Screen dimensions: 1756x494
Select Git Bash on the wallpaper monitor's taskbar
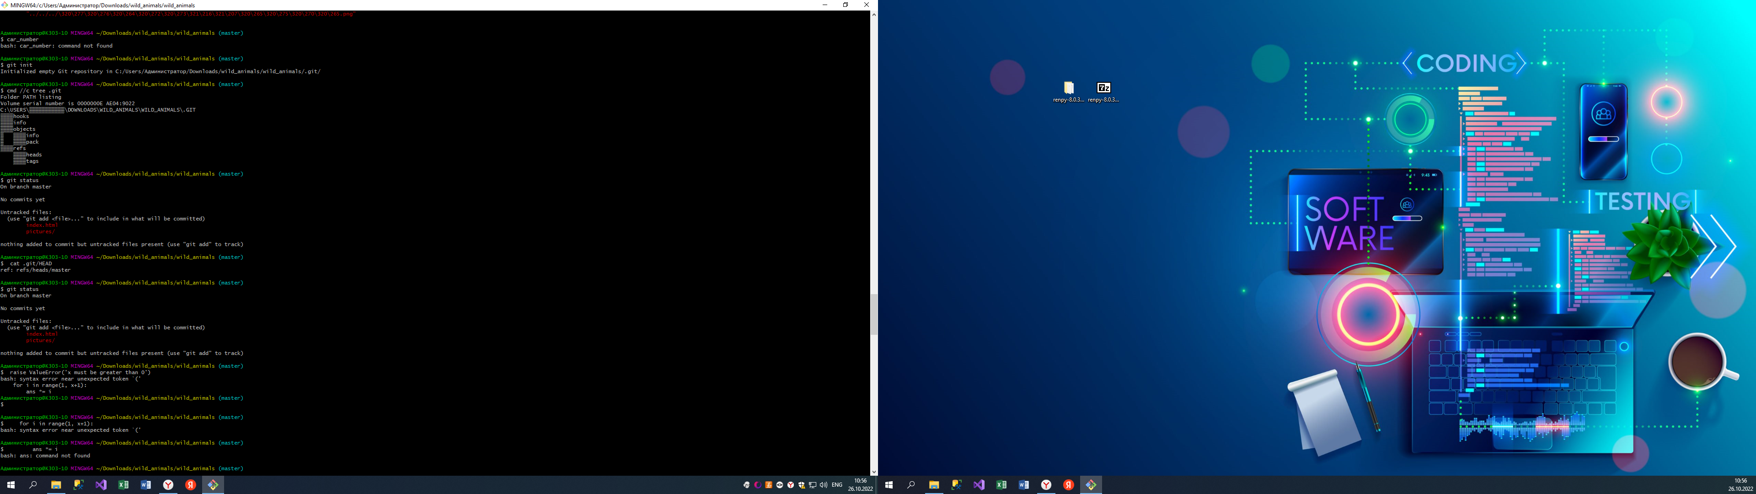pos(1092,485)
